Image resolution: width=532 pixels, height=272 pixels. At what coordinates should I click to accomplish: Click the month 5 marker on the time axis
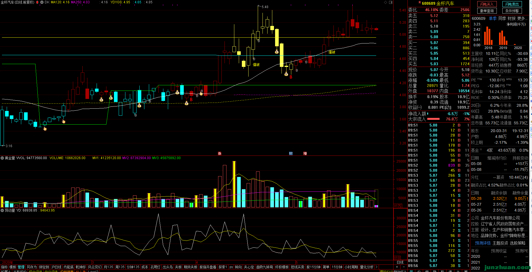(x=297, y=263)
